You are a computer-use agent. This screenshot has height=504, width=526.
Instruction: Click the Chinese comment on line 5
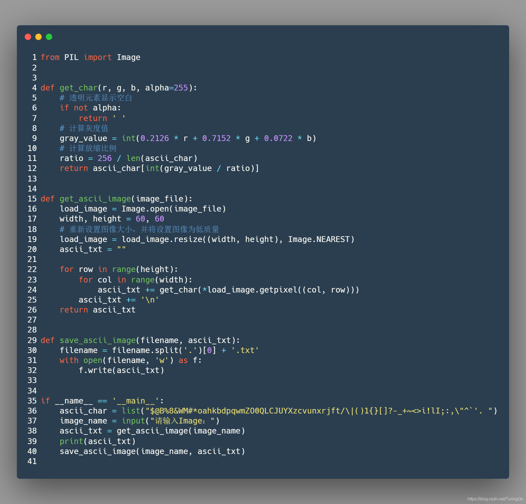click(x=96, y=98)
